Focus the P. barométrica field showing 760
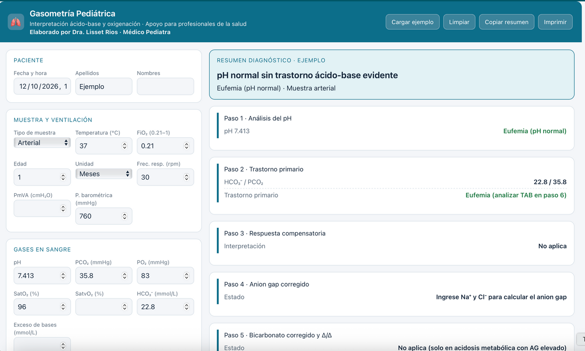 [x=103, y=216]
